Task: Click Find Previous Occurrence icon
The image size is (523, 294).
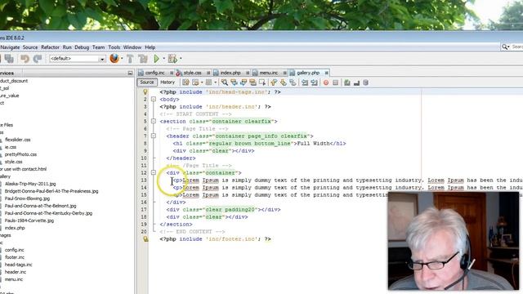Action: coord(234,82)
